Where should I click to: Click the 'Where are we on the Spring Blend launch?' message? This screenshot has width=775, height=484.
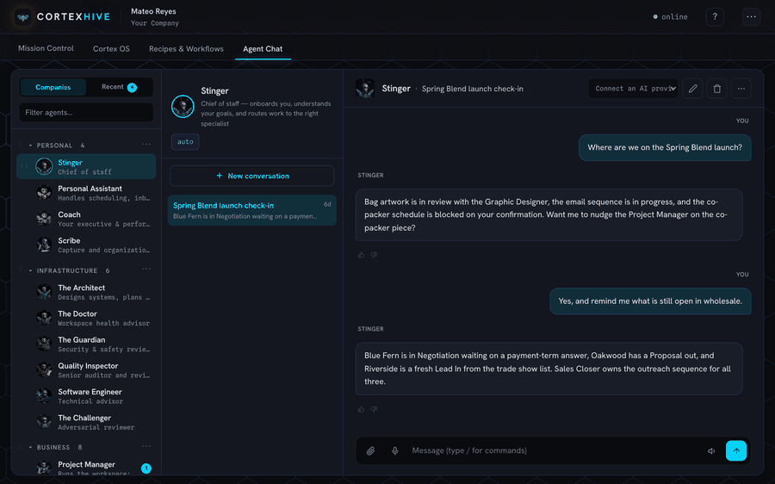click(665, 147)
